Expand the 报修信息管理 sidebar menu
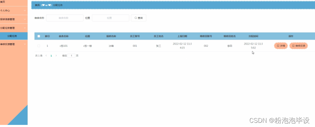Image resolution: width=315 pixels, height=127 pixels. pos(14,19)
